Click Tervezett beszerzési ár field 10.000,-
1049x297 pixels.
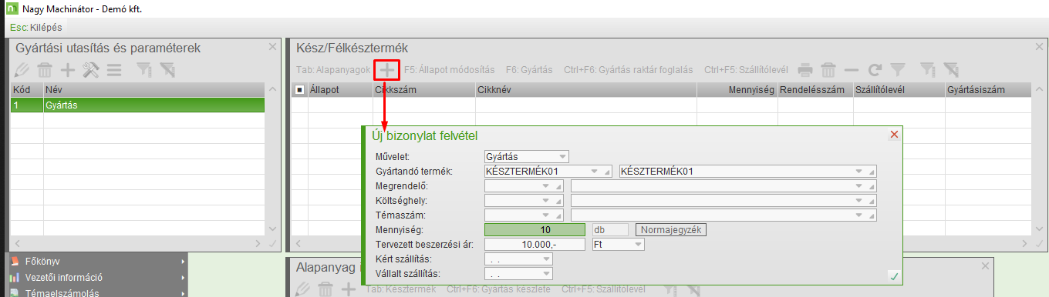click(535, 245)
